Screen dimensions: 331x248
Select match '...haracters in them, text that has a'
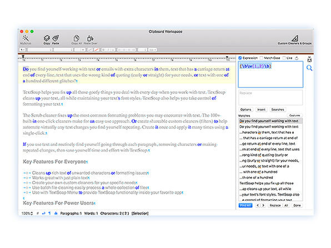click(270, 133)
